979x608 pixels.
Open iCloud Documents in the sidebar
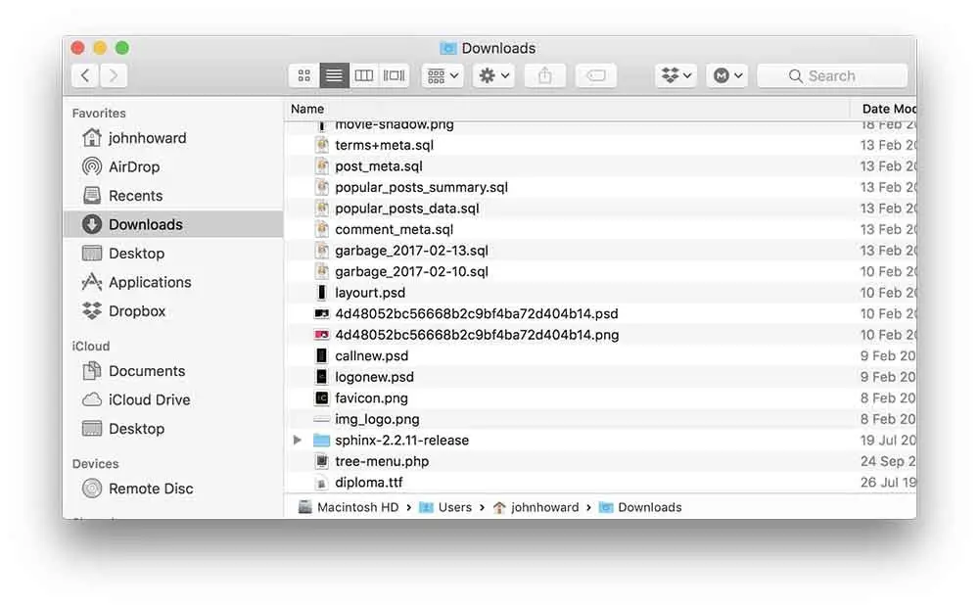coord(173,371)
